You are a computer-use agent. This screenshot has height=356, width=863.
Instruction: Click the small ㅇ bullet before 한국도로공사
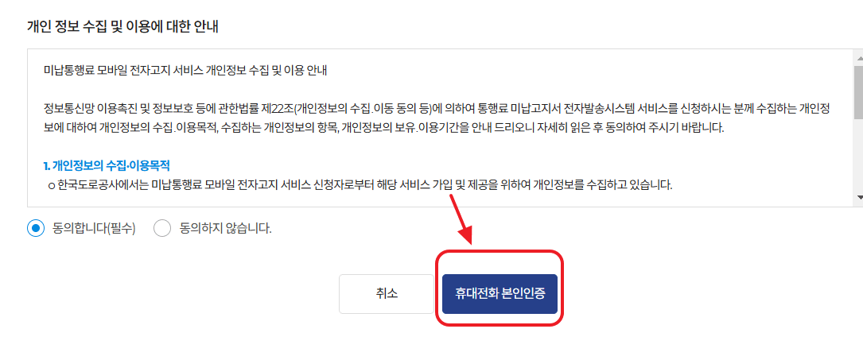point(51,186)
